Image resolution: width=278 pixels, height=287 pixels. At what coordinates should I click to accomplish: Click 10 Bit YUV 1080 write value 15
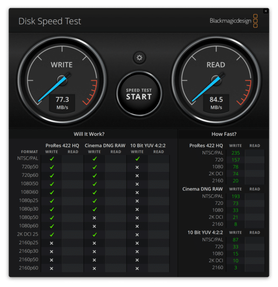(x=236, y=254)
